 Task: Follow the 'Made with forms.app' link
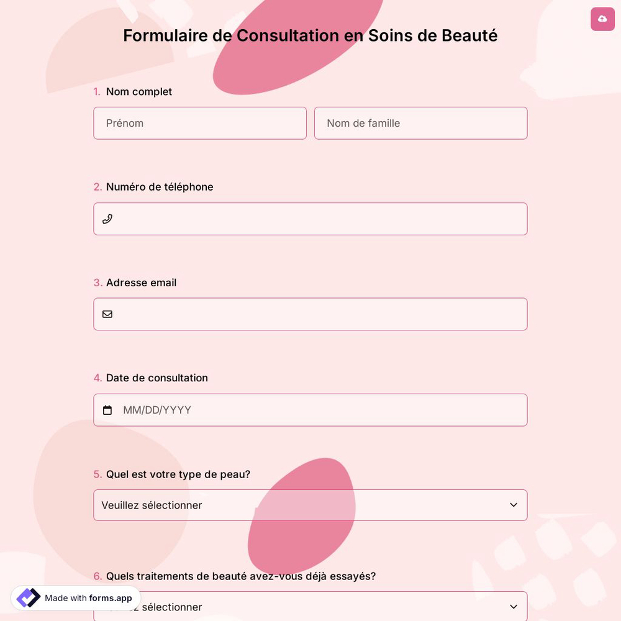pos(75,598)
